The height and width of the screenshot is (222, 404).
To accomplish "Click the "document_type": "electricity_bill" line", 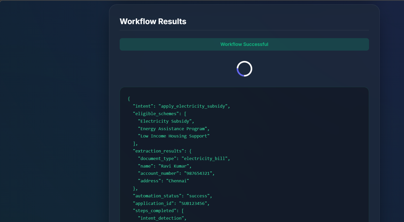I will pyautogui.click(x=184, y=158).
